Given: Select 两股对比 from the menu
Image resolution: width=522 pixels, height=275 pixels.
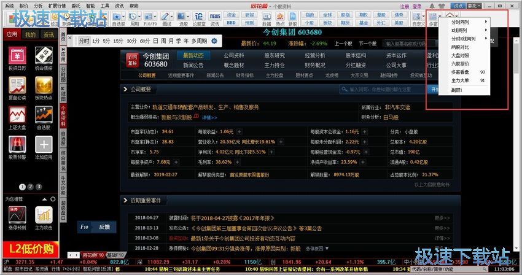Looking at the screenshot, I should click(x=464, y=47).
